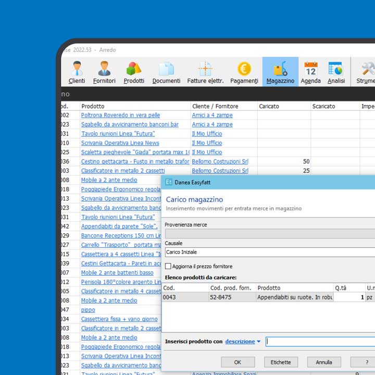Open 'Bellomo Costruzioni Srl' link with 25 loaded

(220, 171)
